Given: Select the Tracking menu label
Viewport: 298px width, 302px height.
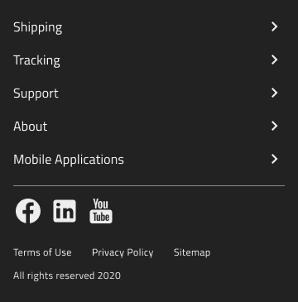Looking at the screenshot, I should pyautogui.click(x=36, y=60).
